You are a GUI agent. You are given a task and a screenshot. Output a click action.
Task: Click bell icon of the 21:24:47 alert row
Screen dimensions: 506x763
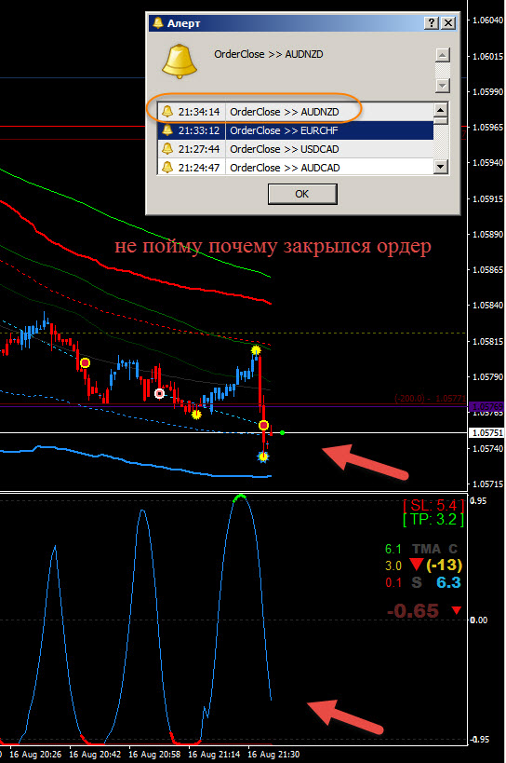[x=167, y=167]
